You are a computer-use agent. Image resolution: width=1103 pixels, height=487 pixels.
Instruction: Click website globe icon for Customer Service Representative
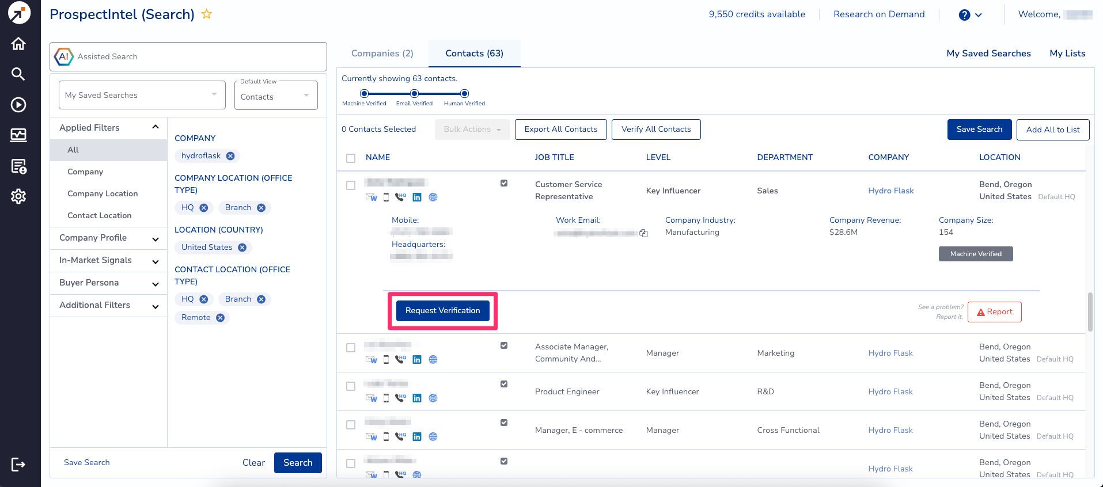click(x=433, y=197)
